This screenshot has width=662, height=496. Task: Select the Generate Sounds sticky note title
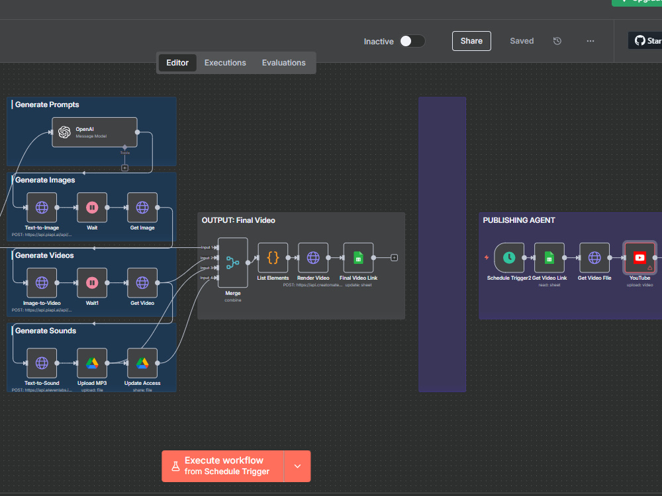pyautogui.click(x=46, y=331)
